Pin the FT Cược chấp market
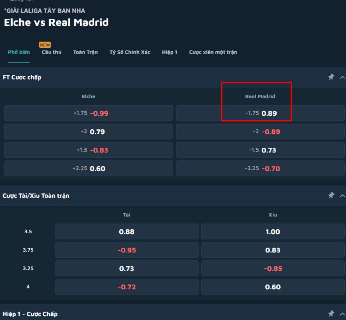The image size is (346, 320). coord(331,77)
